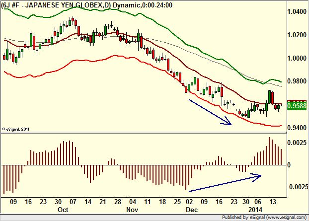Click the date label '04' above Nov

pyautogui.click(x=133, y=202)
